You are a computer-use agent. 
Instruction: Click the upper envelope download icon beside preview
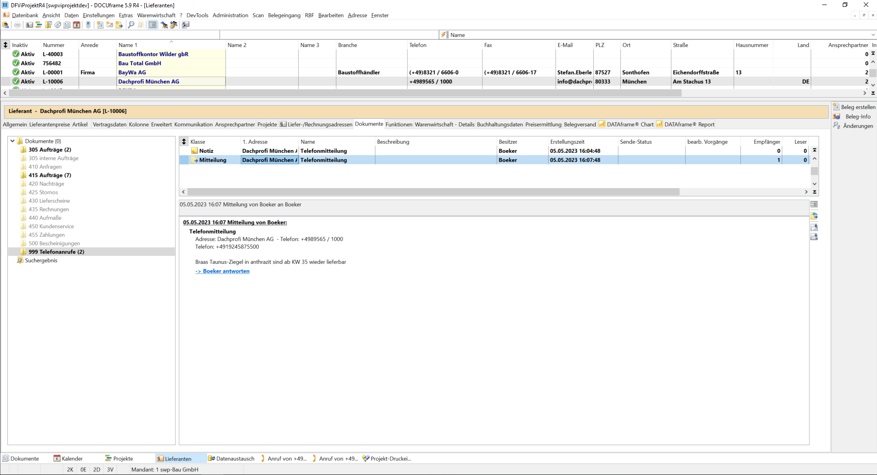pos(814,227)
